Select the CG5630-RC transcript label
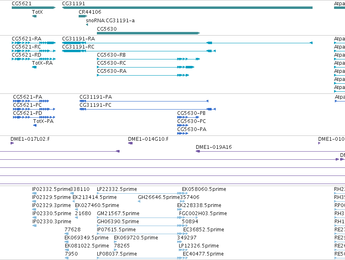345x260 pixels. click(111, 63)
